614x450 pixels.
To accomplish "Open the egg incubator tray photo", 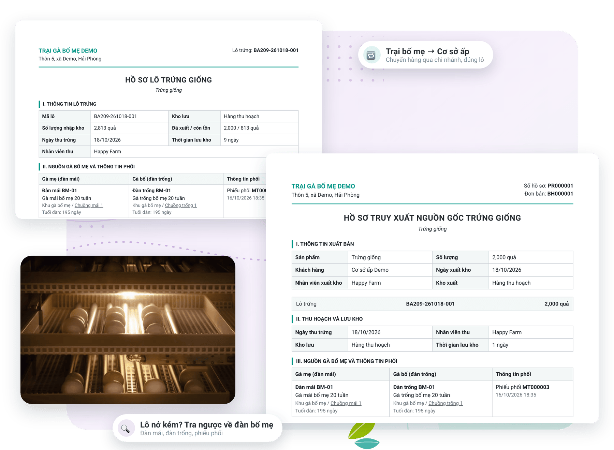I will pos(128,330).
